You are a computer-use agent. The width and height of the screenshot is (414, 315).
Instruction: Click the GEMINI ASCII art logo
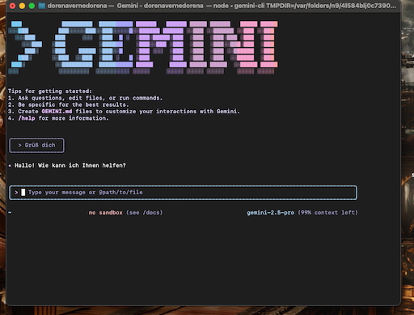(143, 48)
